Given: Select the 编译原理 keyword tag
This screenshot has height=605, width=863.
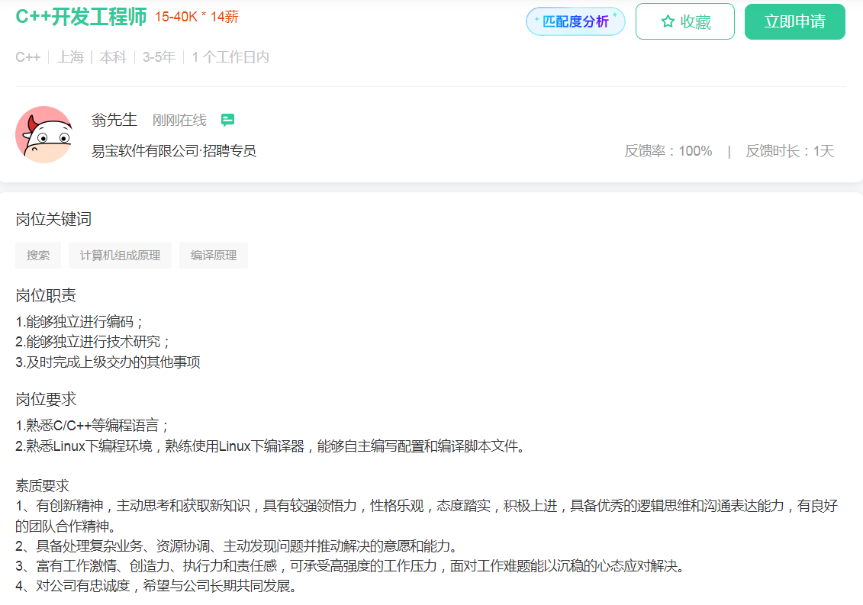Looking at the screenshot, I should [x=214, y=256].
